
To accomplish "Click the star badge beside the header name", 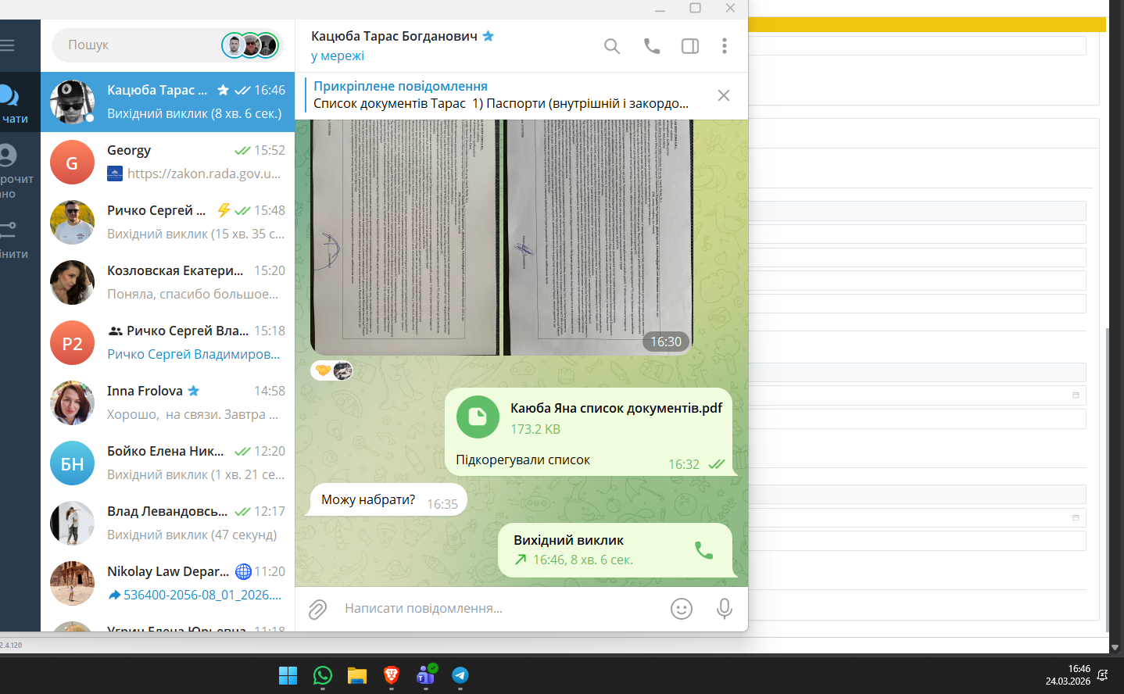I will click(x=489, y=36).
